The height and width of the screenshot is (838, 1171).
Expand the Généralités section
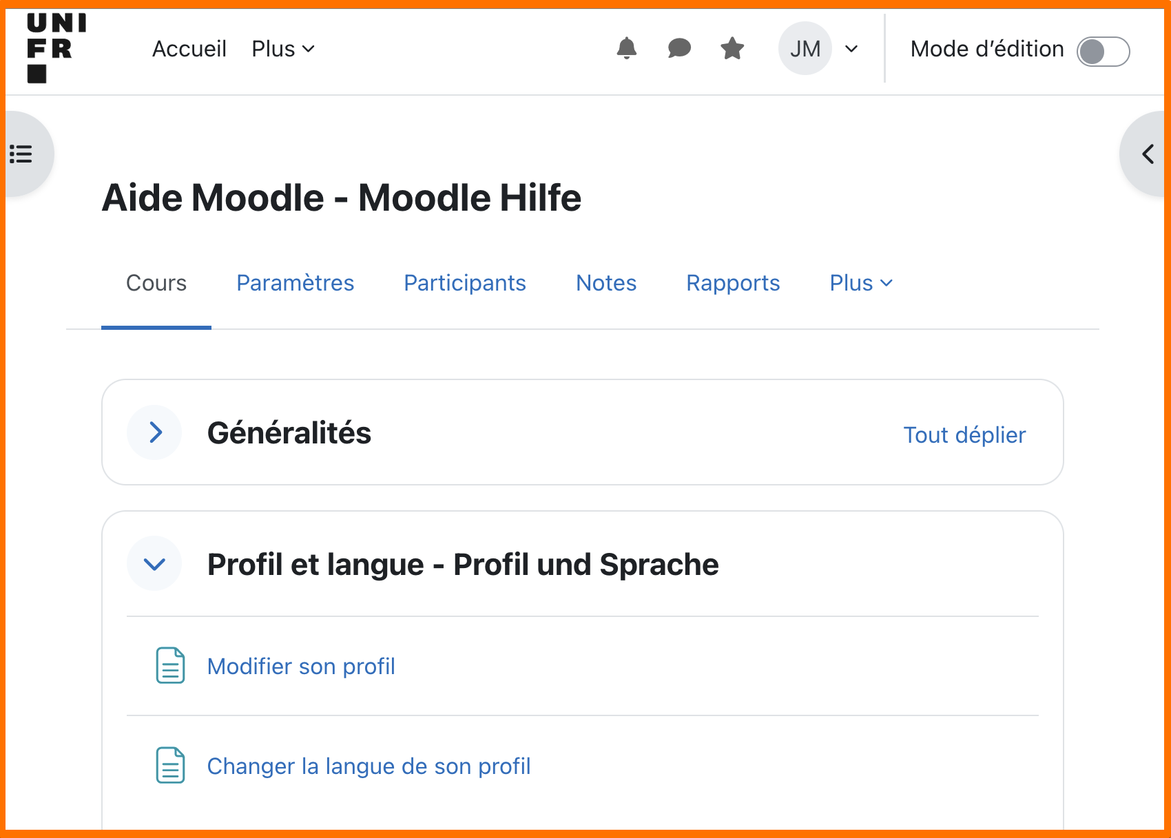154,432
